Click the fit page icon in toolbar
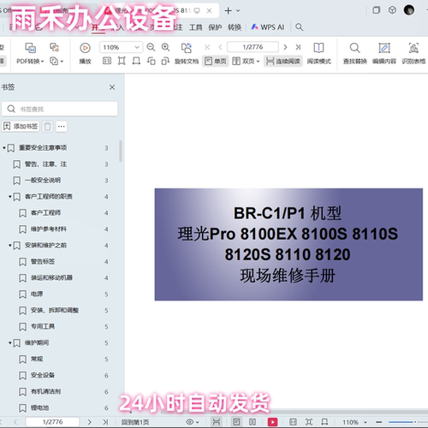The image size is (428, 428). 122,61
